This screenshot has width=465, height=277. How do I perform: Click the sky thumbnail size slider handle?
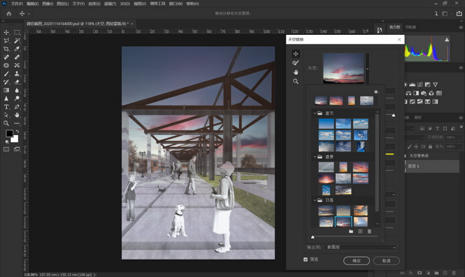point(313,237)
